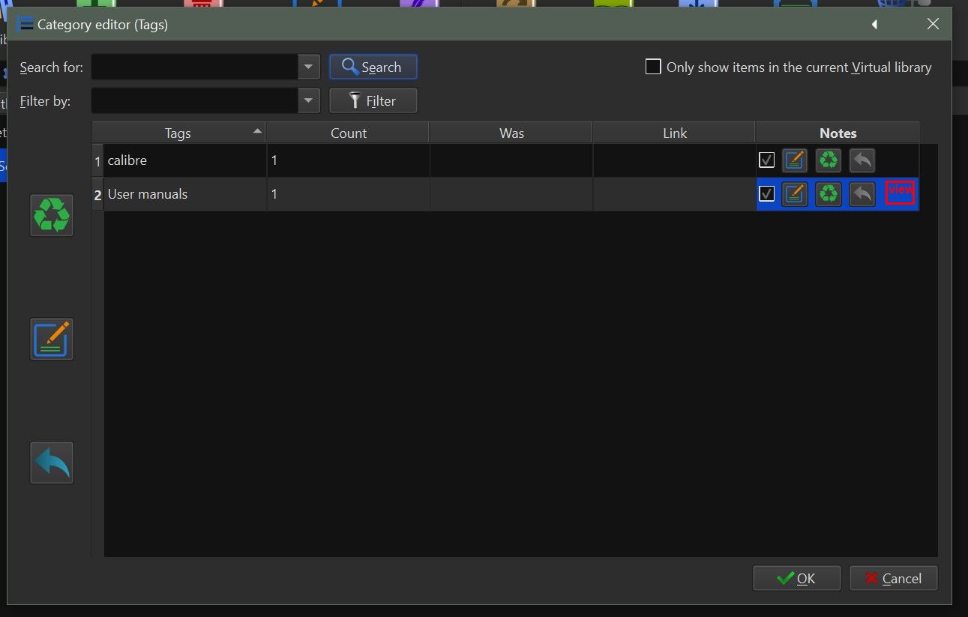The width and height of the screenshot is (968, 617).
Task: Sort the list by the Tags column header
Action: [178, 133]
